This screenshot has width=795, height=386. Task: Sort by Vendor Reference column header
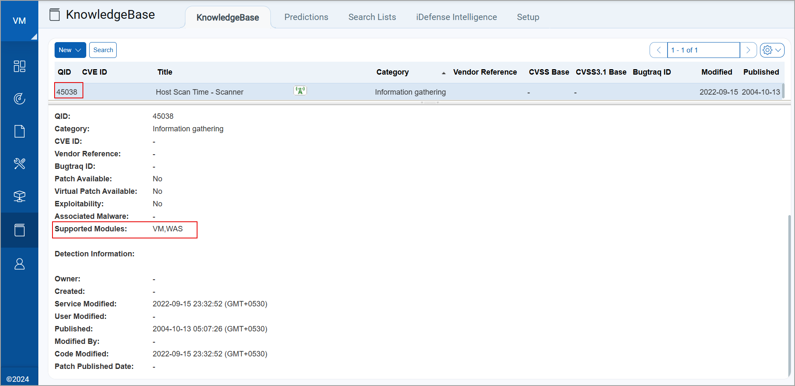(x=485, y=72)
